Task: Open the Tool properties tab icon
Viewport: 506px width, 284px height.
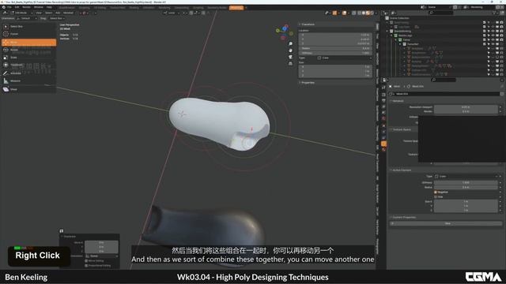Action: click(383, 88)
